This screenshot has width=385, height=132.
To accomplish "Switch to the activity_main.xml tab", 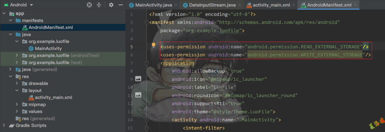I will [x=271, y=5].
